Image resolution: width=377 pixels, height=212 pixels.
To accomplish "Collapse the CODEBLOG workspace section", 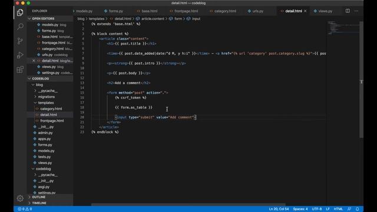I will tap(50, 78).
